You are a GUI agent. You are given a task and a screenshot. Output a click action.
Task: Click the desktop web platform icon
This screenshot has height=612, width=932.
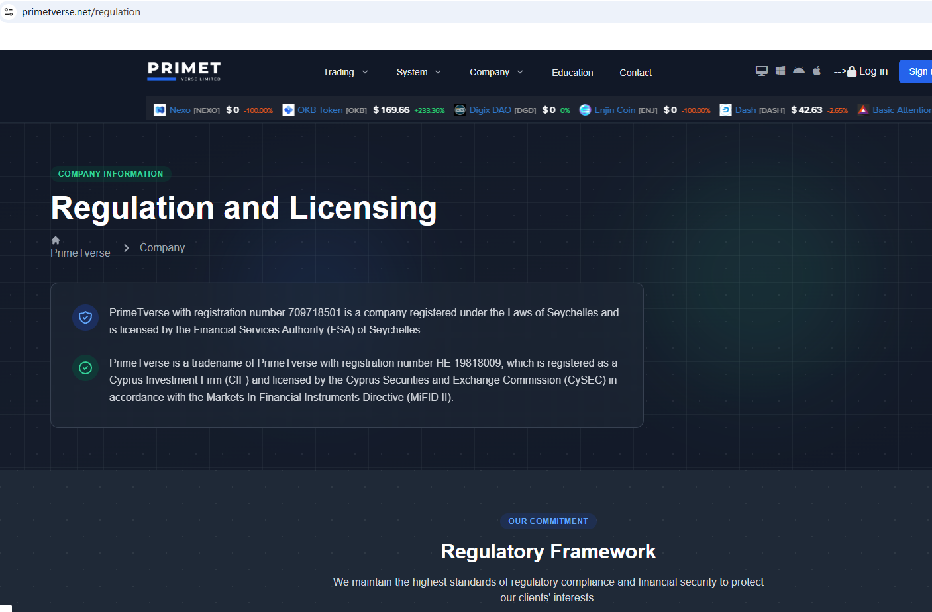[761, 71]
